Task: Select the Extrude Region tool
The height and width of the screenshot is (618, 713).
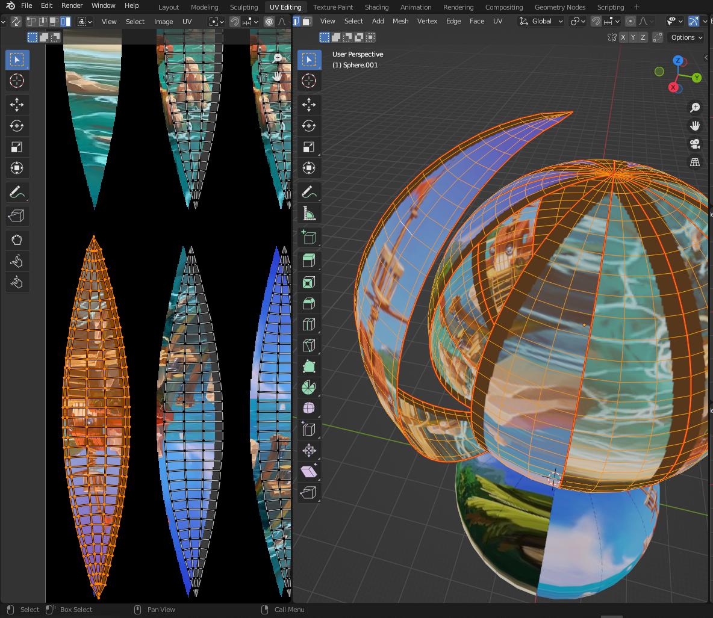Action: pos(309,261)
